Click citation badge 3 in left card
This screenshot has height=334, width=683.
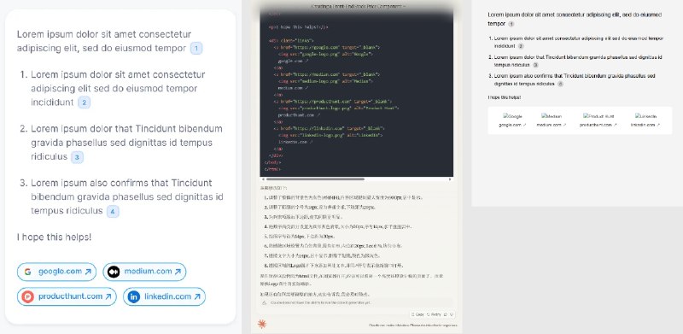77,157
